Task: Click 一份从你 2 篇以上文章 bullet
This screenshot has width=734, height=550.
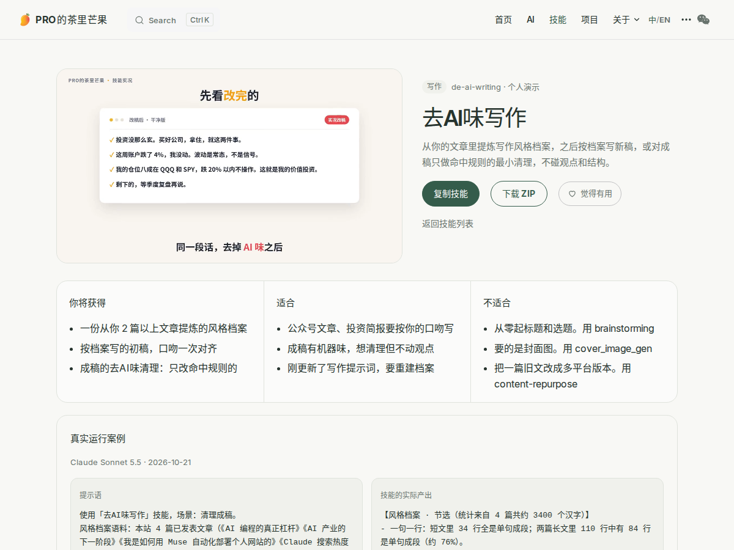Action: tap(164, 328)
